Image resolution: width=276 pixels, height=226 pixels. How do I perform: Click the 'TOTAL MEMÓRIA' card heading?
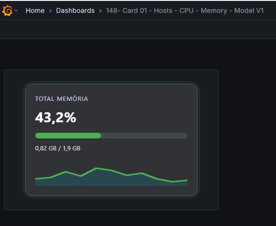click(61, 99)
